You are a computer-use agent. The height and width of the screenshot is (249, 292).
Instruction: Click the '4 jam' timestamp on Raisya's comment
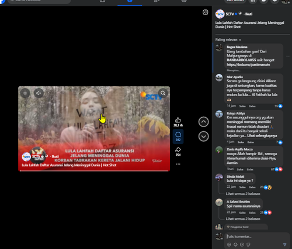click(230, 142)
